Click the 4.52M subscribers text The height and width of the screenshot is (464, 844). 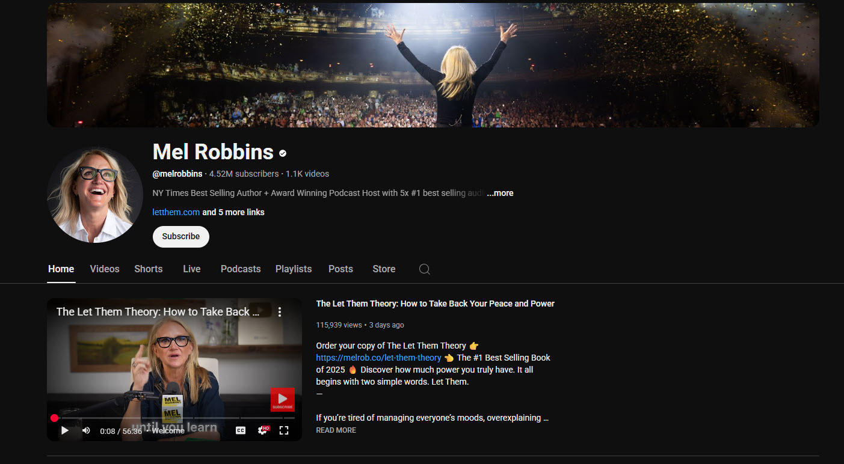point(244,174)
